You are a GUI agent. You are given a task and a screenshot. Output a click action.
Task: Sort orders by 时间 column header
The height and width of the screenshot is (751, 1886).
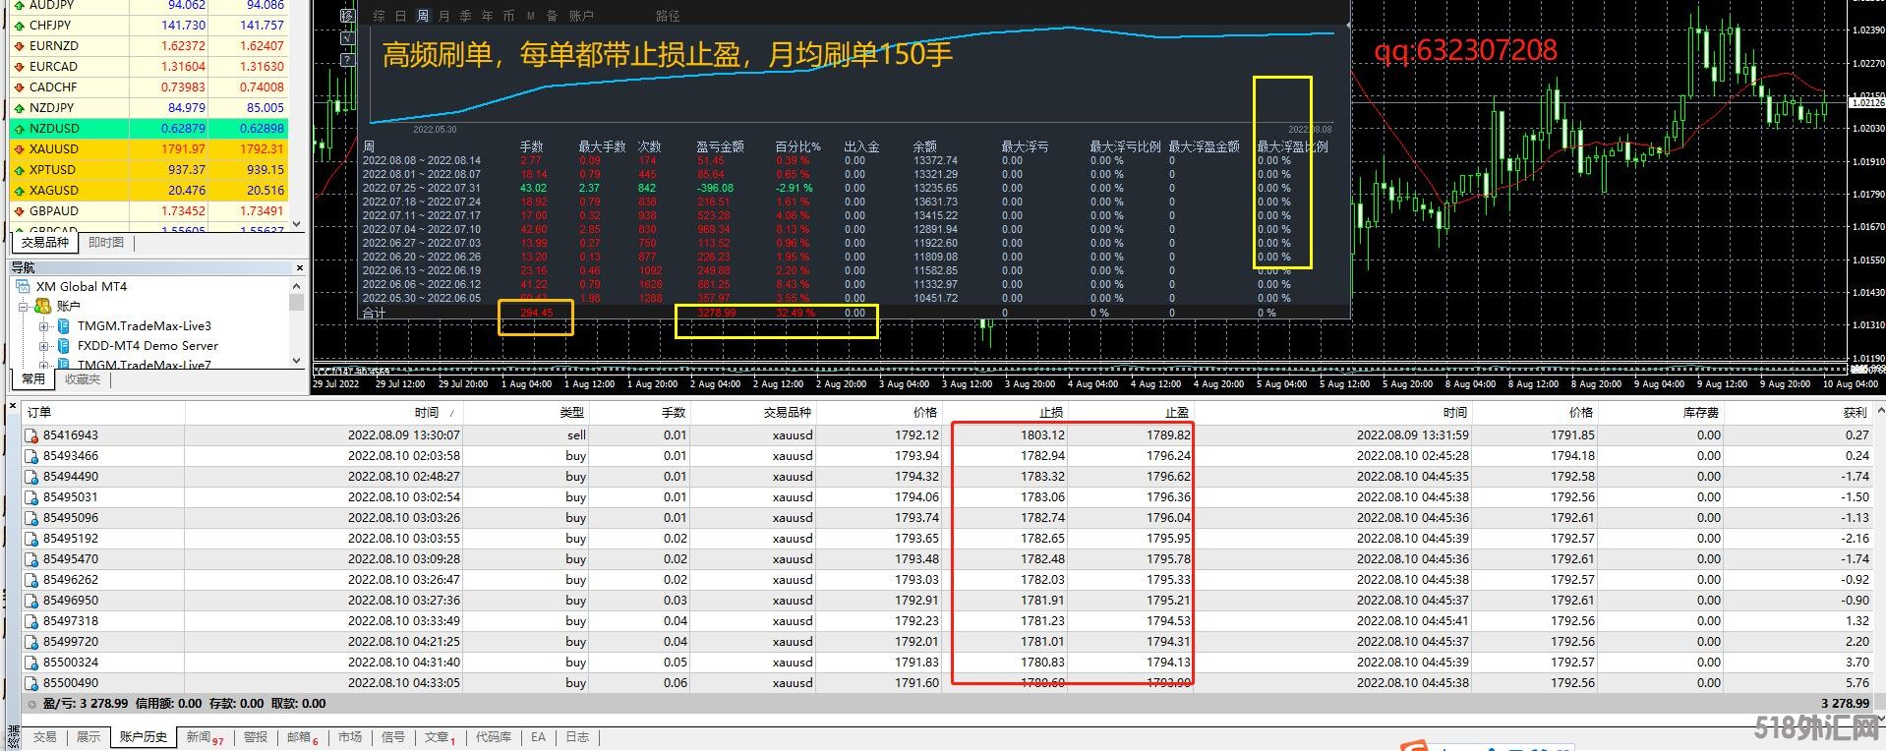coord(426,413)
